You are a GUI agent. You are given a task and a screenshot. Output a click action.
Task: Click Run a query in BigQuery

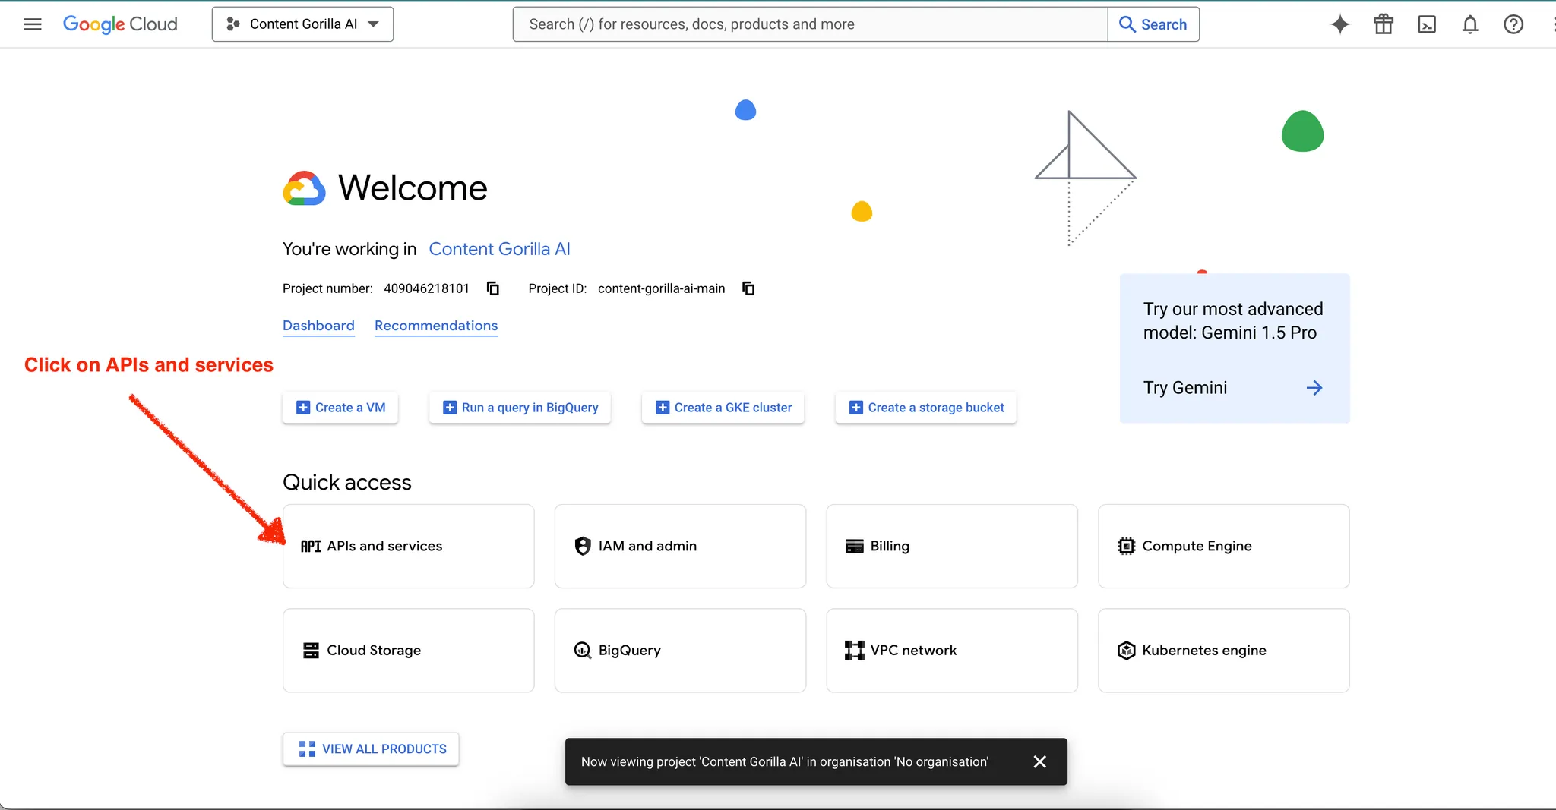tap(520, 408)
